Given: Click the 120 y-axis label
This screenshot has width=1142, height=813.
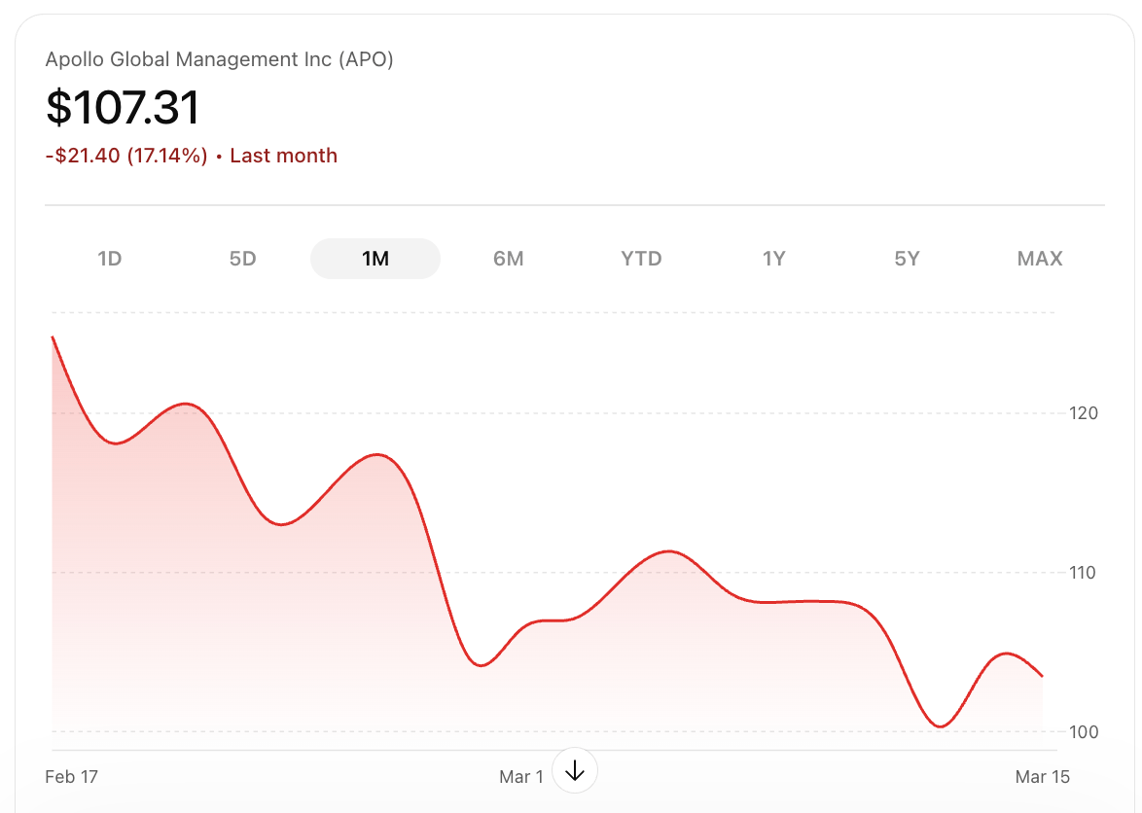Looking at the screenshot, I should [1084, 413].
